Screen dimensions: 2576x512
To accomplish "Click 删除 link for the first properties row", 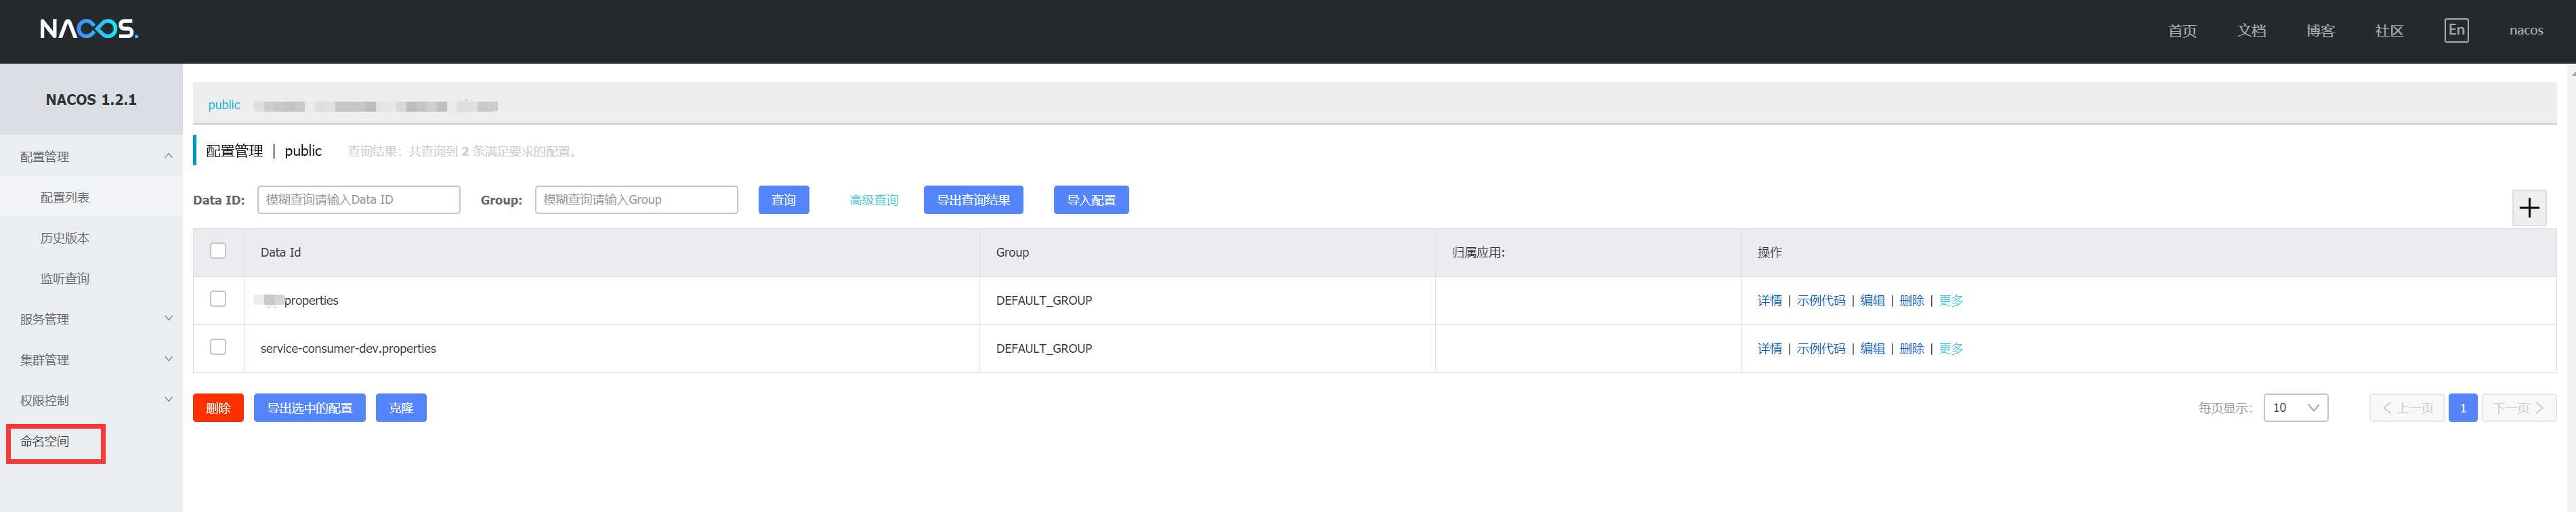I will 1911,300.
